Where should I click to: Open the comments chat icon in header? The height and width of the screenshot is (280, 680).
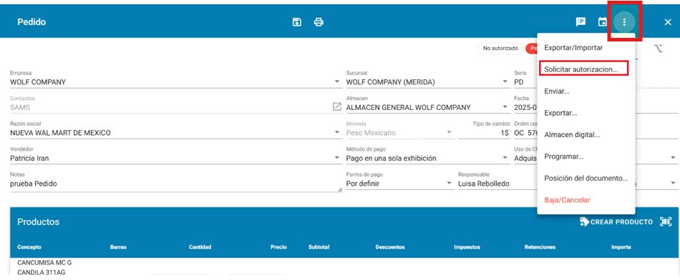pos(581,22)
